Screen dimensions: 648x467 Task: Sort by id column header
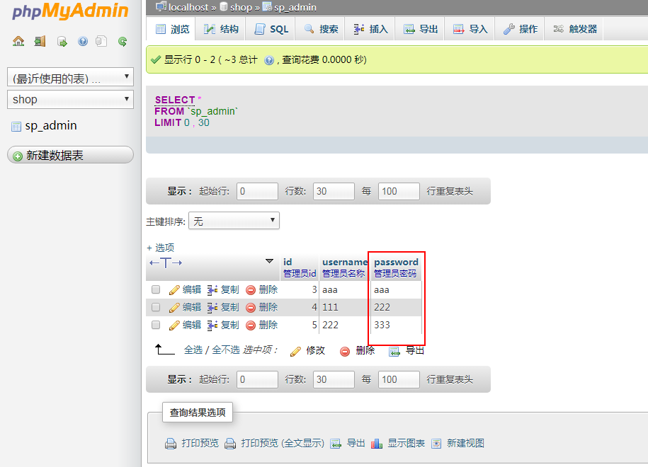click(x=288, y=262)
